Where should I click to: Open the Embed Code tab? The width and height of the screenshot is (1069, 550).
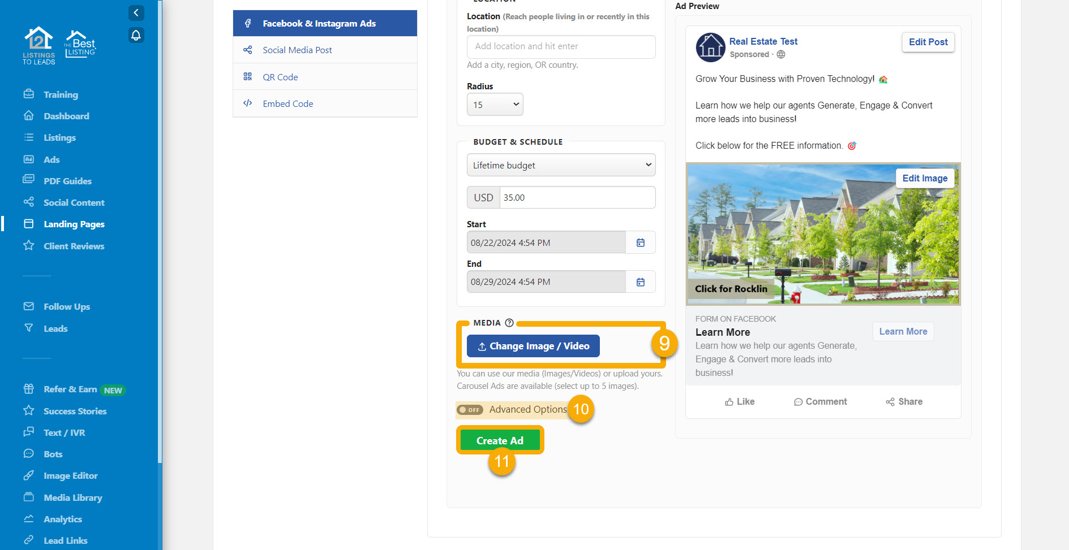pos(287,104)
